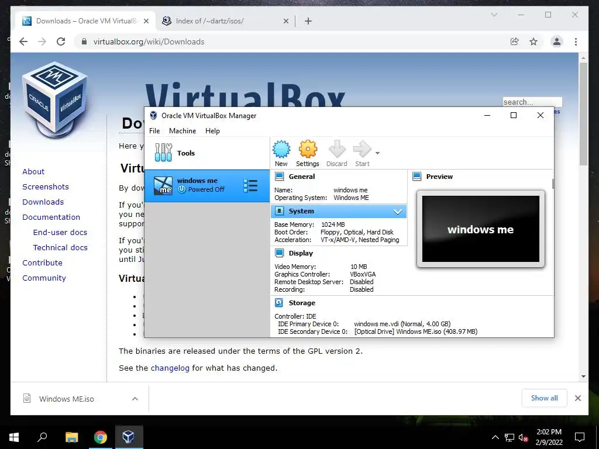Click the Preview section icon
The height and width of the screenshot is (449, 599).
tap(416, 177)
